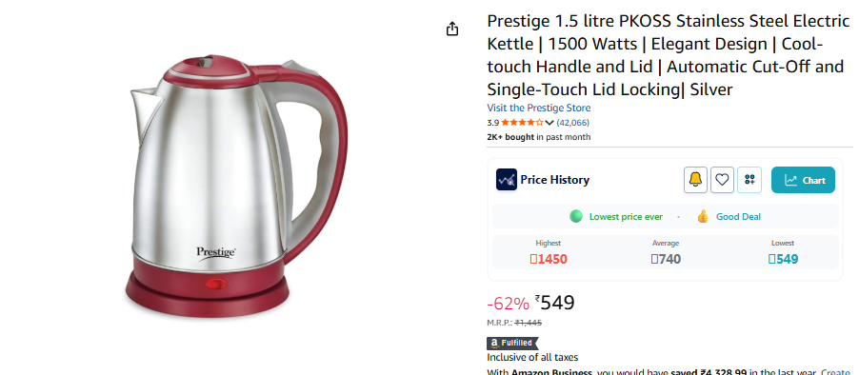Set a price alert with bell icon

(x=695, y=180)
